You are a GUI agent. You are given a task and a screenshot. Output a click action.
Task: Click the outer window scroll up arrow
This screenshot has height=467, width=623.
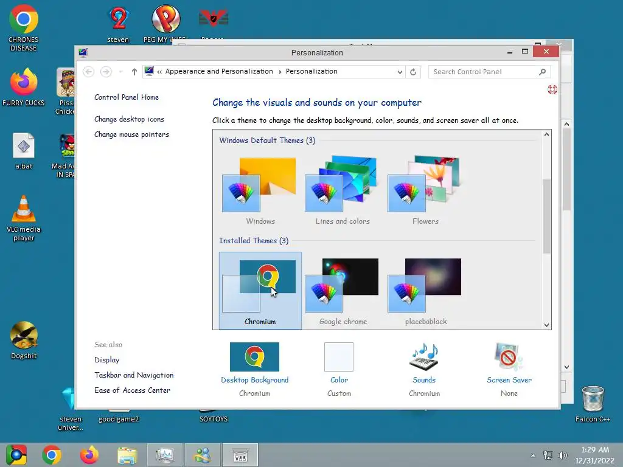coord(566,124)
